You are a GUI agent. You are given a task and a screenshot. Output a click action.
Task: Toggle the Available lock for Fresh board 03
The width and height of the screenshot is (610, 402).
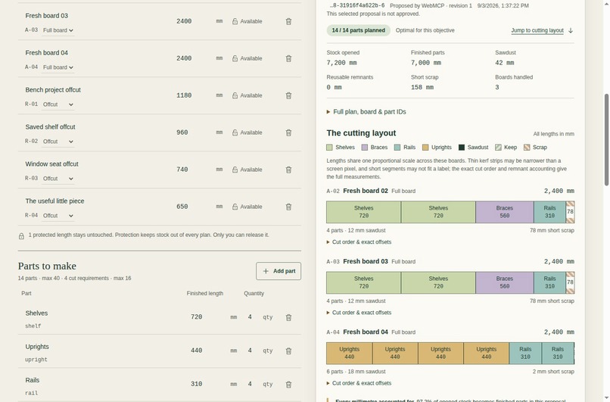pos(247,21)
